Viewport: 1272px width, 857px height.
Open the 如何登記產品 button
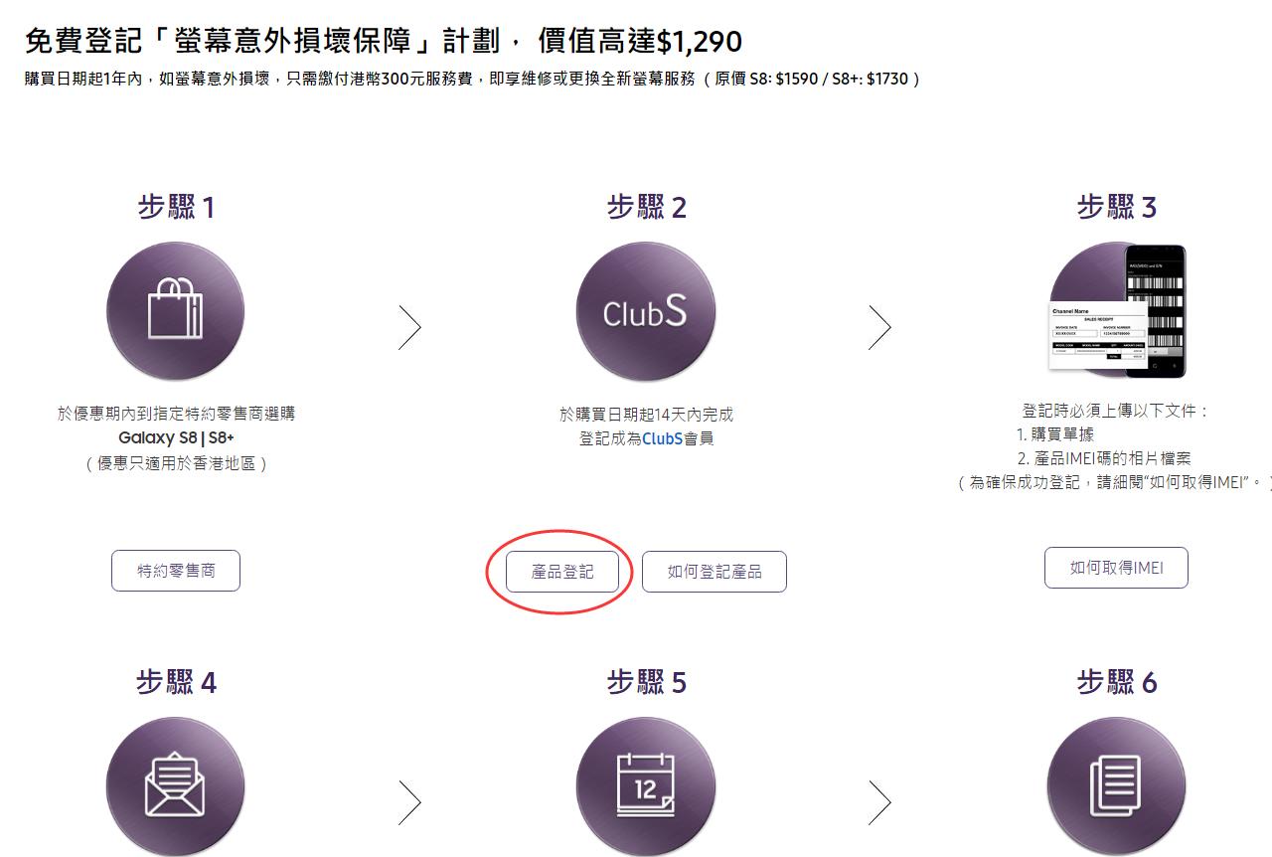(714, 571)
